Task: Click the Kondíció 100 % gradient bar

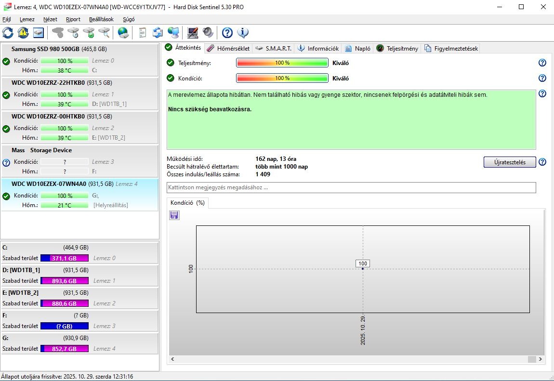Action: pos(282,78)
